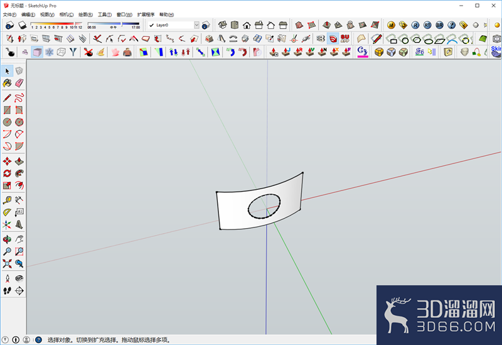Choose the pink Eraser tool

point(19,84)
